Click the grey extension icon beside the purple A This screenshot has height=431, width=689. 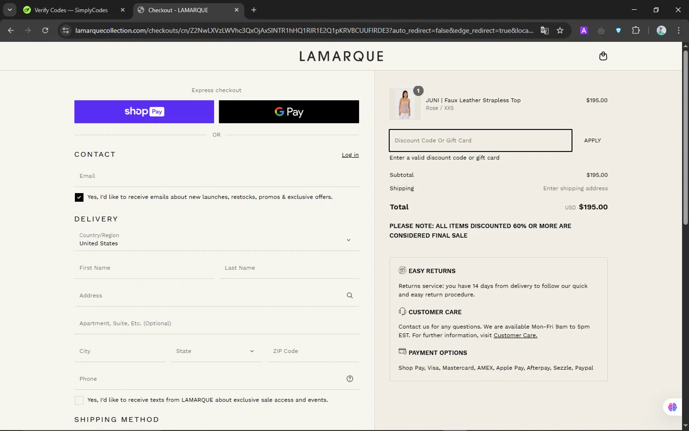601,30
